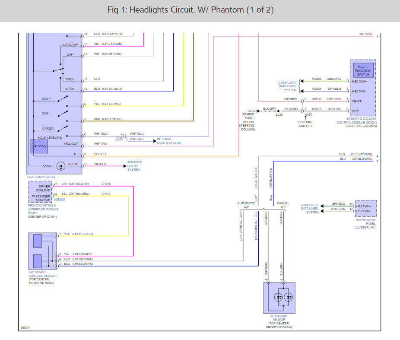Click the DIM + switch label
400x340 pixels.
46,99
